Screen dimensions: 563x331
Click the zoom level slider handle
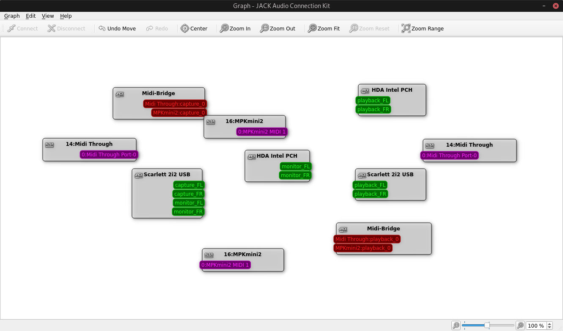coord(487,326)
